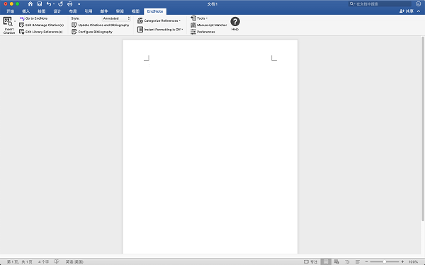
Task: Click the Redo/Repeat icon
Action: (x=60, y=4)
